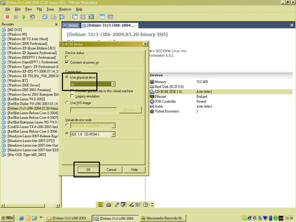This screenshot has height=222, width=296.
Task: Select the Audio device entry
Action: point(157,106)
